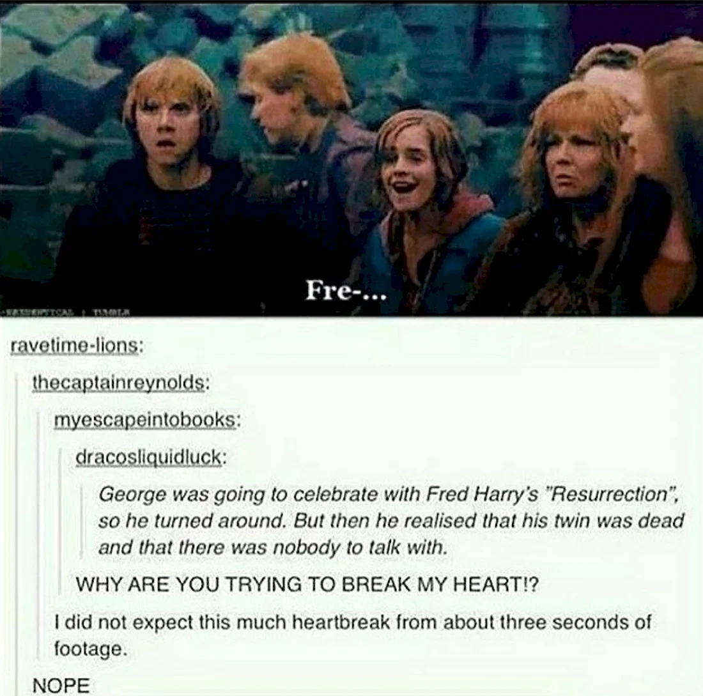Click the italic quote about George and Fred

[391, 521]
